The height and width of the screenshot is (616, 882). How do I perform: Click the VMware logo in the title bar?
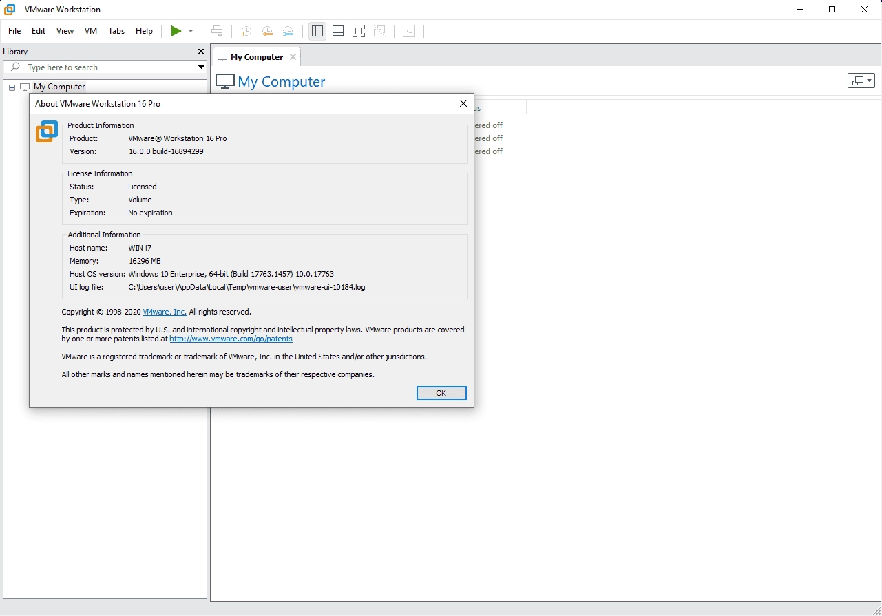point(10,10)
